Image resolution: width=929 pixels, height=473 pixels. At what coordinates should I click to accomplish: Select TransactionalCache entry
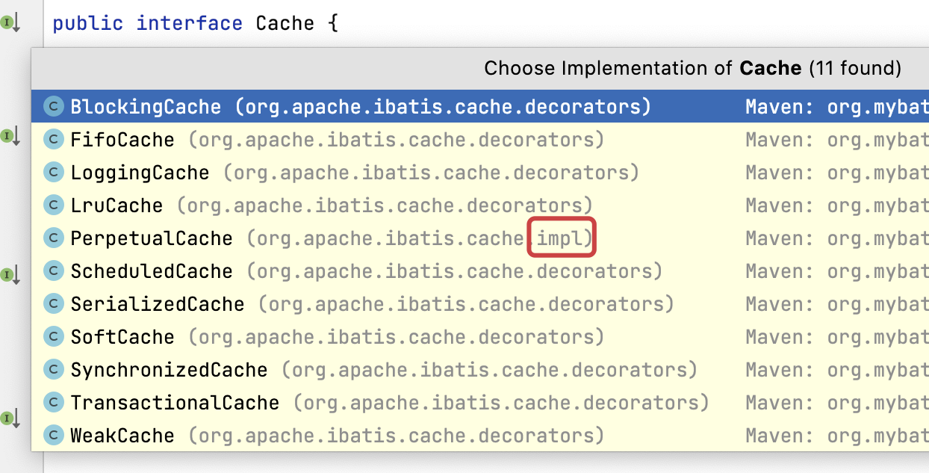click(x=480, y=403)
